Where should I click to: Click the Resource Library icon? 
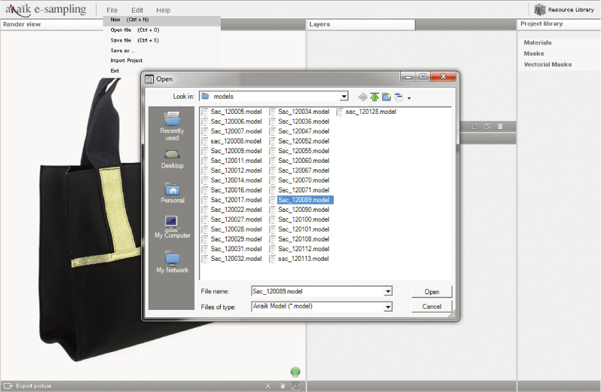click(x=539, y=9)
